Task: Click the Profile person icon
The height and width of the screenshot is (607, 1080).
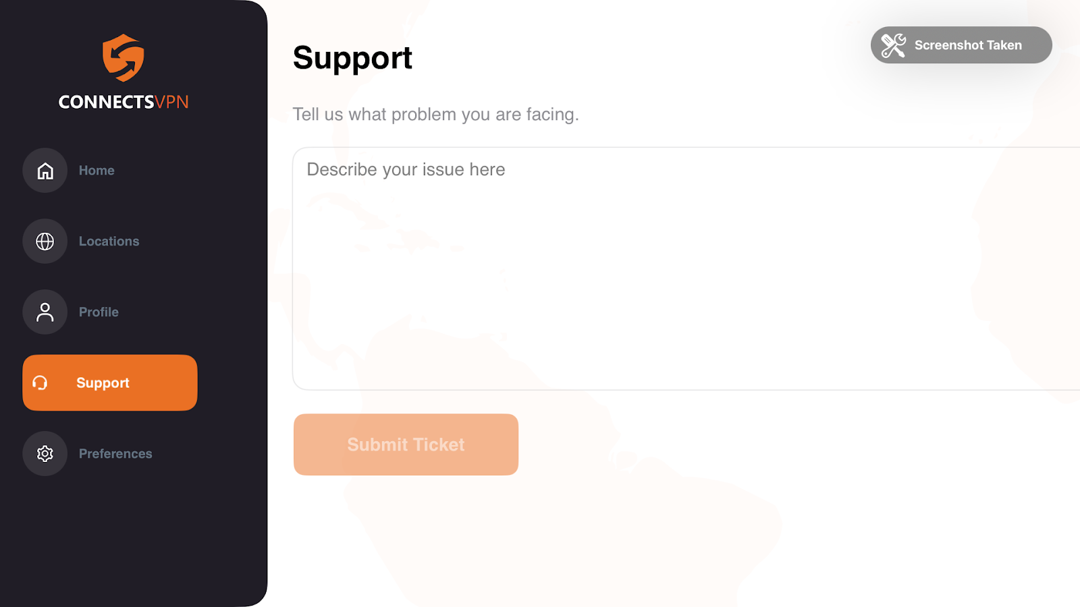Action: (x=45, y=312)
